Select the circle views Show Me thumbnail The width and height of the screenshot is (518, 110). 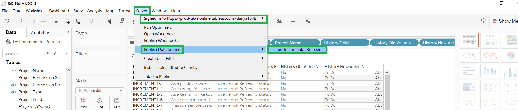coord(490,87)
